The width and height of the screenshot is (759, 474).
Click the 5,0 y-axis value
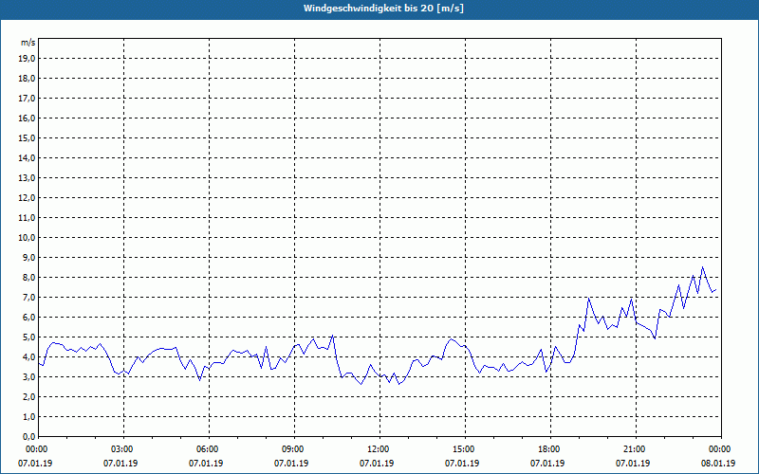click(28, 337)
